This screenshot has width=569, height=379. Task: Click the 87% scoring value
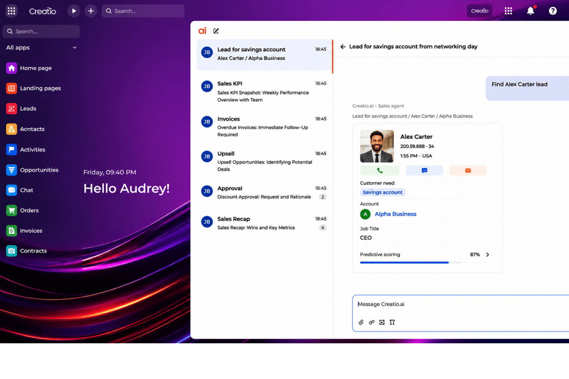pyautogui.click(x=475, y=255)
